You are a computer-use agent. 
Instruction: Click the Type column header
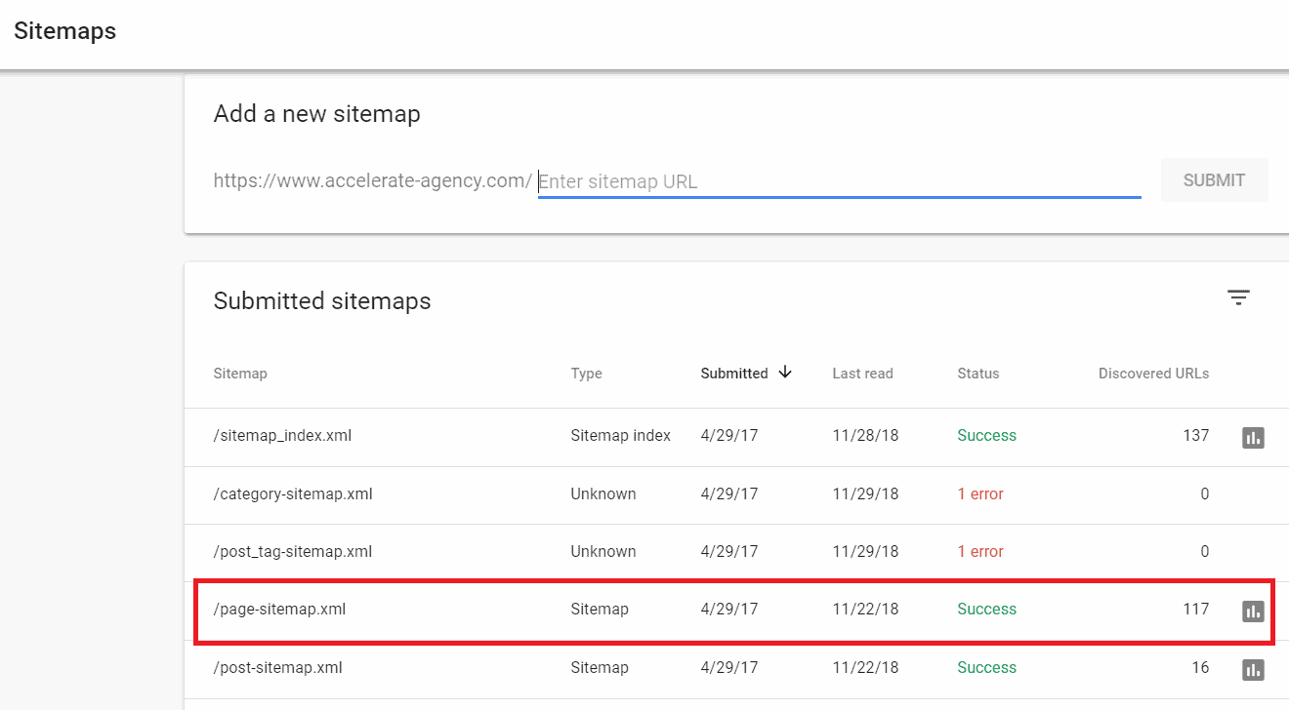tap(586, 374)
